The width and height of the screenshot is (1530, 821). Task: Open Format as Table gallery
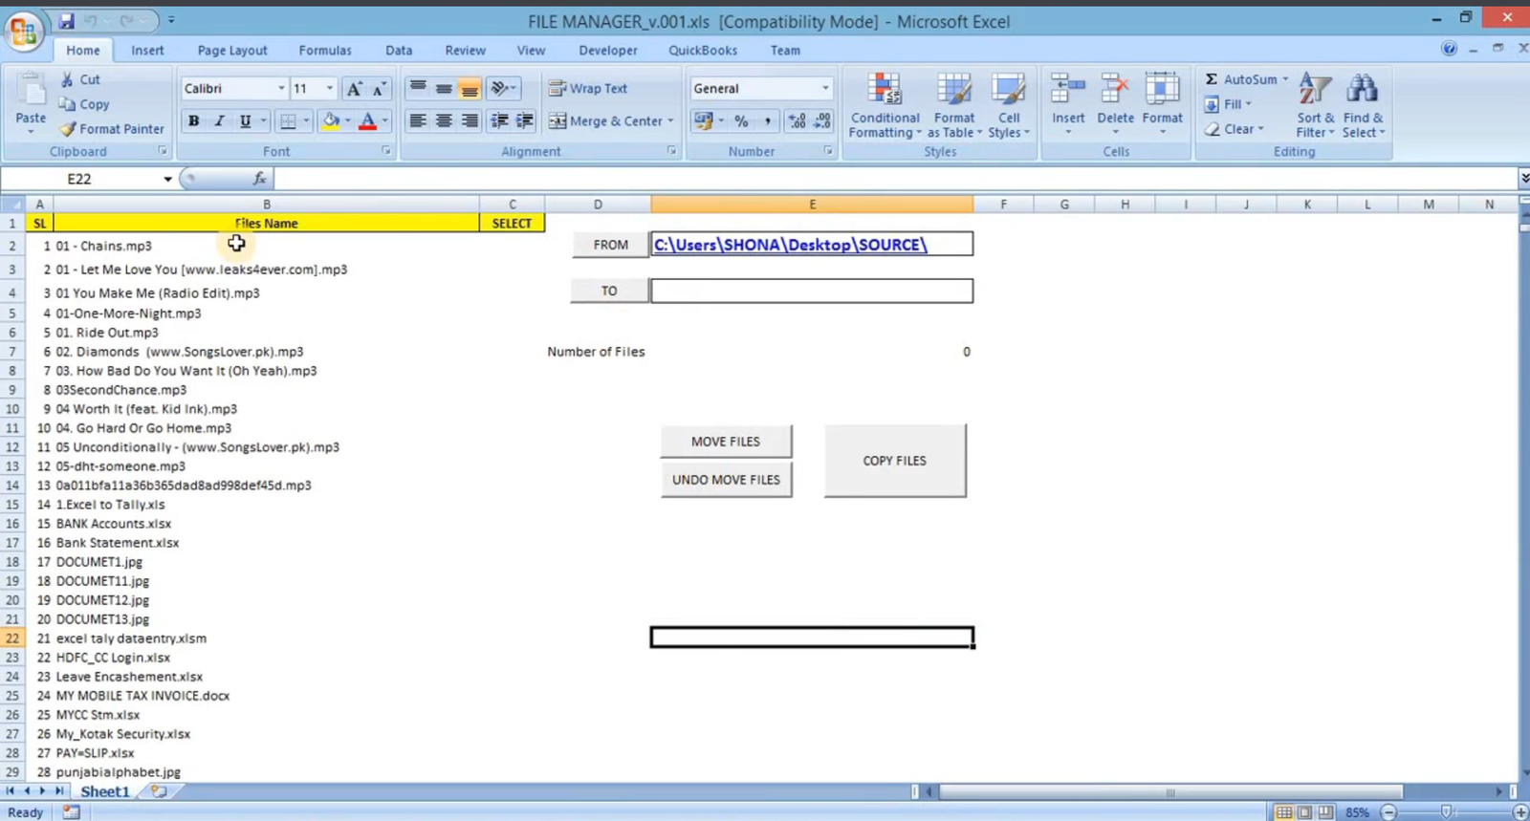(x=954, y=105)
